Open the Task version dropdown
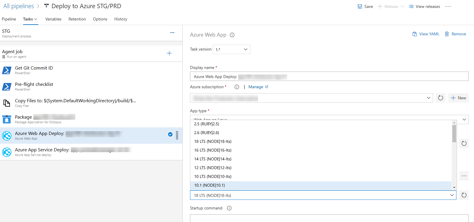The width and height of the screenshot is (474, 222). 232,49
